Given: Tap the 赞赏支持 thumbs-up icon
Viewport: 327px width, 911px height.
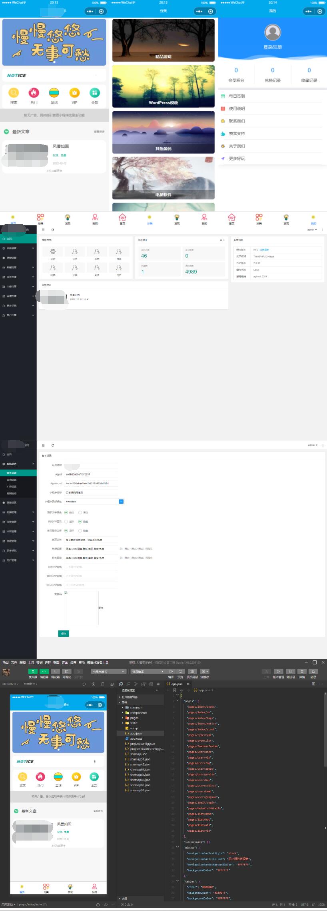Looking at the screenshot, I should 223,134.
